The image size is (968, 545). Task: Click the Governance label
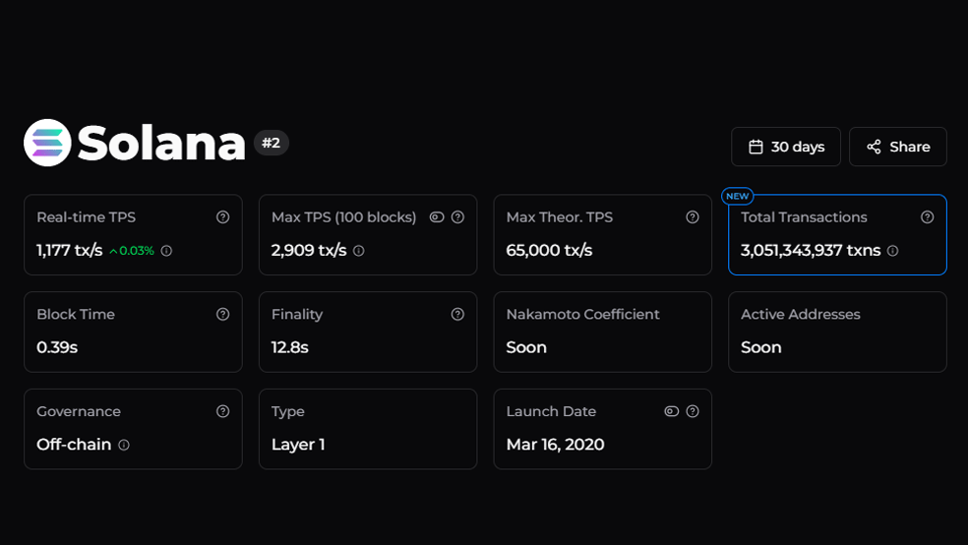pyautogui.click(x=79, y=411)
